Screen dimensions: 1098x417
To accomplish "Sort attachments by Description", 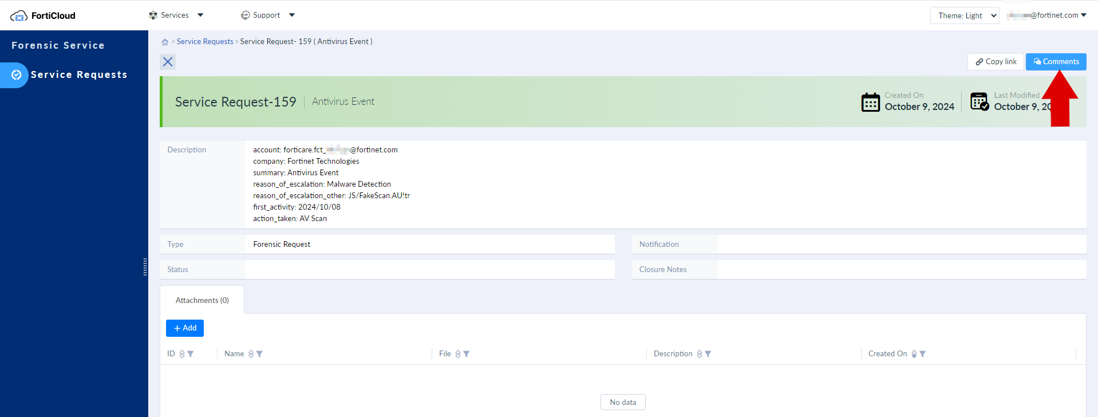I will 700,354.
